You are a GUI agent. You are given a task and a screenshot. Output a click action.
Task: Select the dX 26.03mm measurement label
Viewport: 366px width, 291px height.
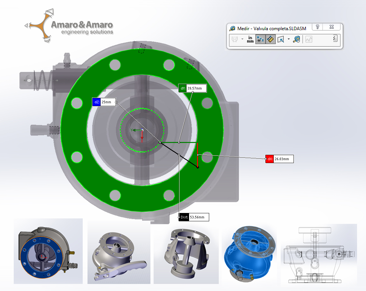tap(279, 159)
